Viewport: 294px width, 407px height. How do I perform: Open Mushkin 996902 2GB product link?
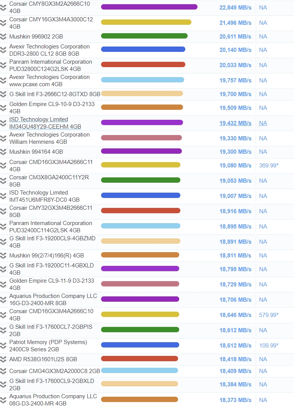[36, 37]
